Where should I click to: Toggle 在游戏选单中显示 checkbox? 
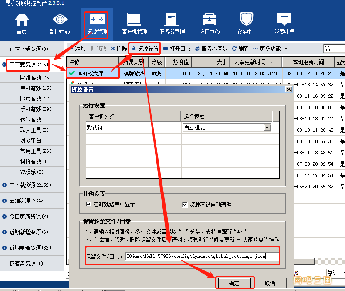(x=88, y=204)
